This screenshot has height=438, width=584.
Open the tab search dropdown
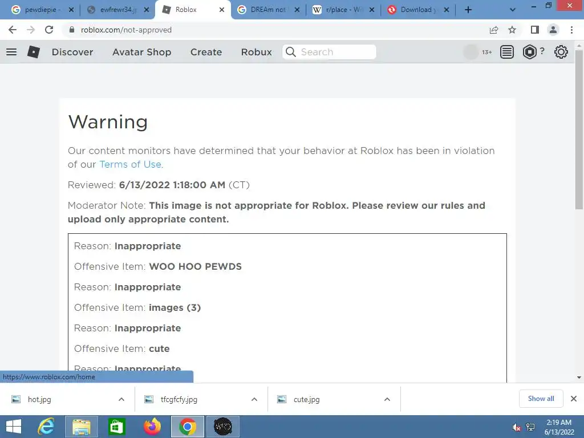(513, 10)
